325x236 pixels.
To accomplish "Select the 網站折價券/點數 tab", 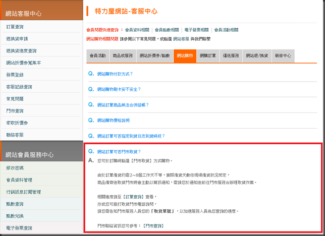I will pos(154,56).
